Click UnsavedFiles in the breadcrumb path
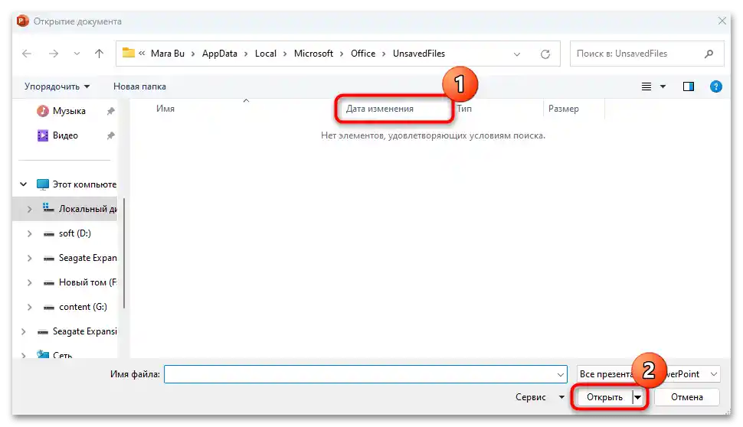 click(419, 54)
